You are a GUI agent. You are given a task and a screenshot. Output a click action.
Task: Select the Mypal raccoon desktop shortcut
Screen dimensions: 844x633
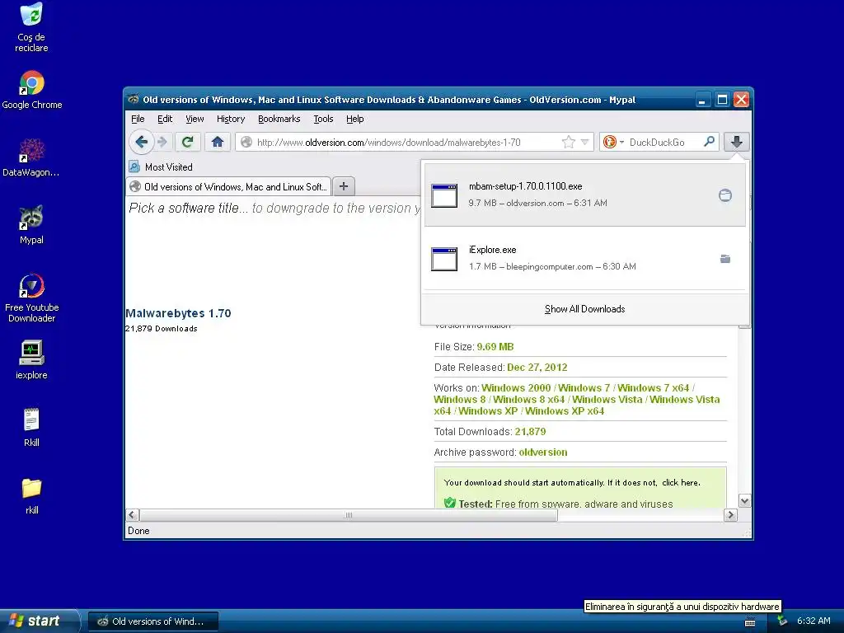31,225
